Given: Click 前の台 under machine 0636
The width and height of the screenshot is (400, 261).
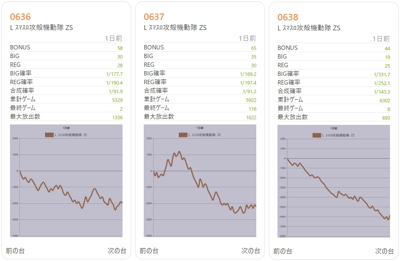Looking at the screenshot, I should point(15,250).
